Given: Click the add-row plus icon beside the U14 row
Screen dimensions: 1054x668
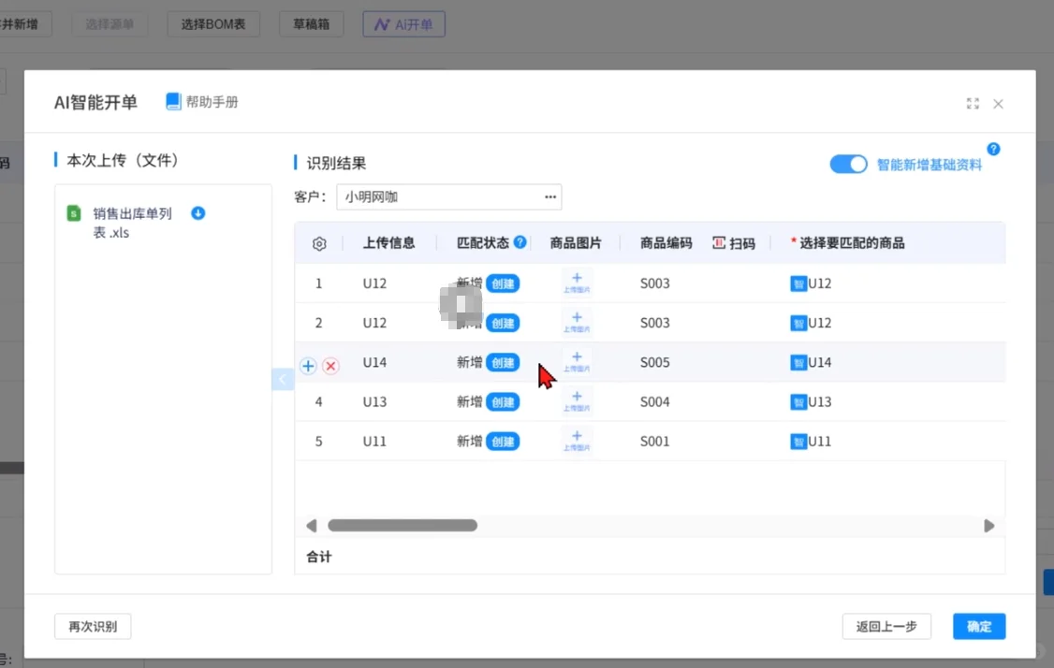Looking at the screenshot, I should [x=307, y=366].
